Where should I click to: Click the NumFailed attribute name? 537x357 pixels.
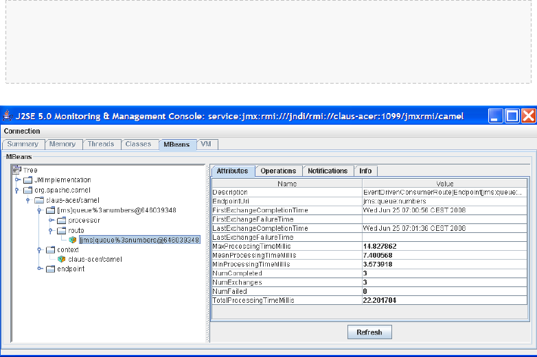[x=230, y=291]
